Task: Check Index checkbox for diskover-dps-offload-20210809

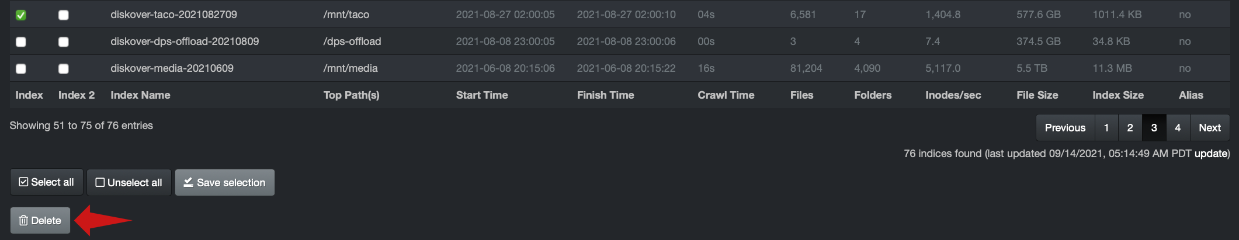Action: pos(21,42)
